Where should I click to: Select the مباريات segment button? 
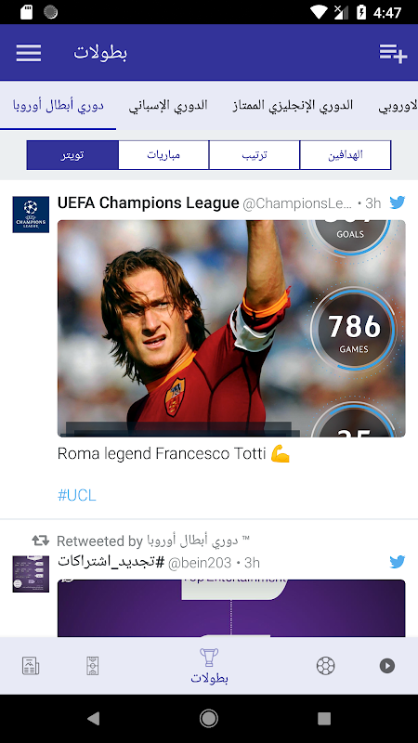pyautogui.click(x=163, y=155)
